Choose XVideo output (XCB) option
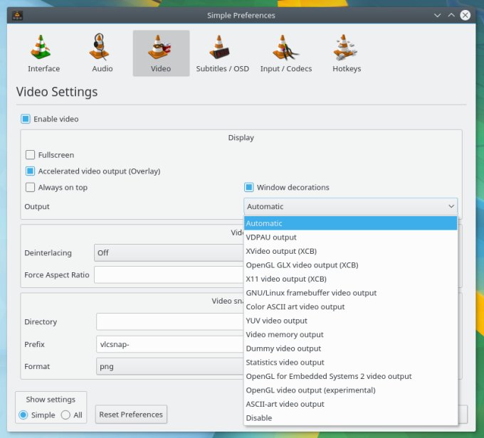 click(x=350, y=251)
